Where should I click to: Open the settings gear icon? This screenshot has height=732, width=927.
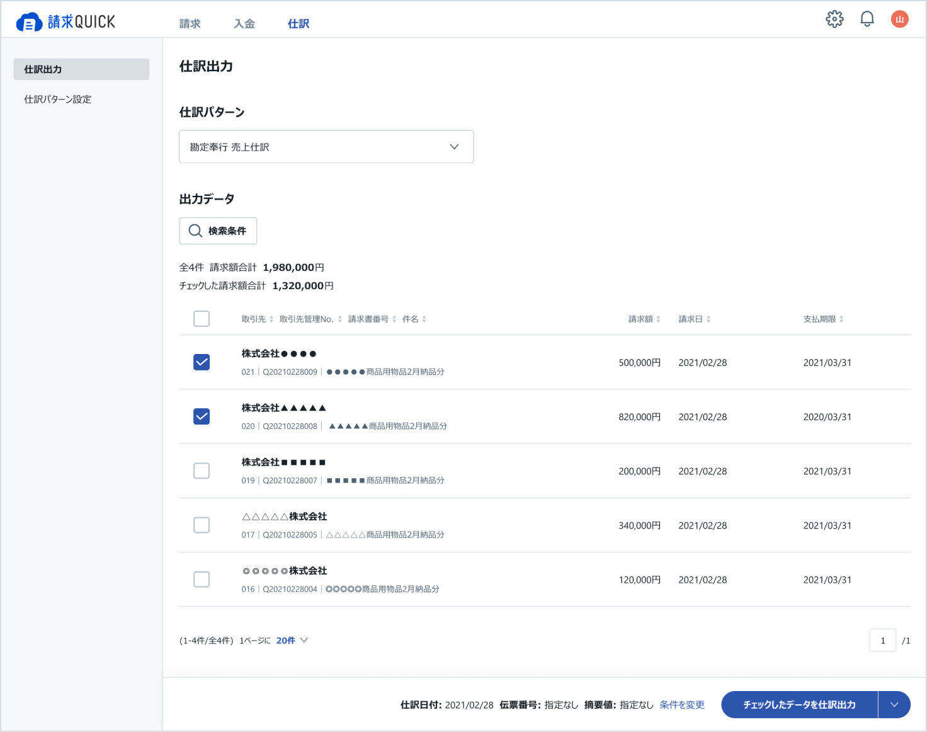click(834, 19)
